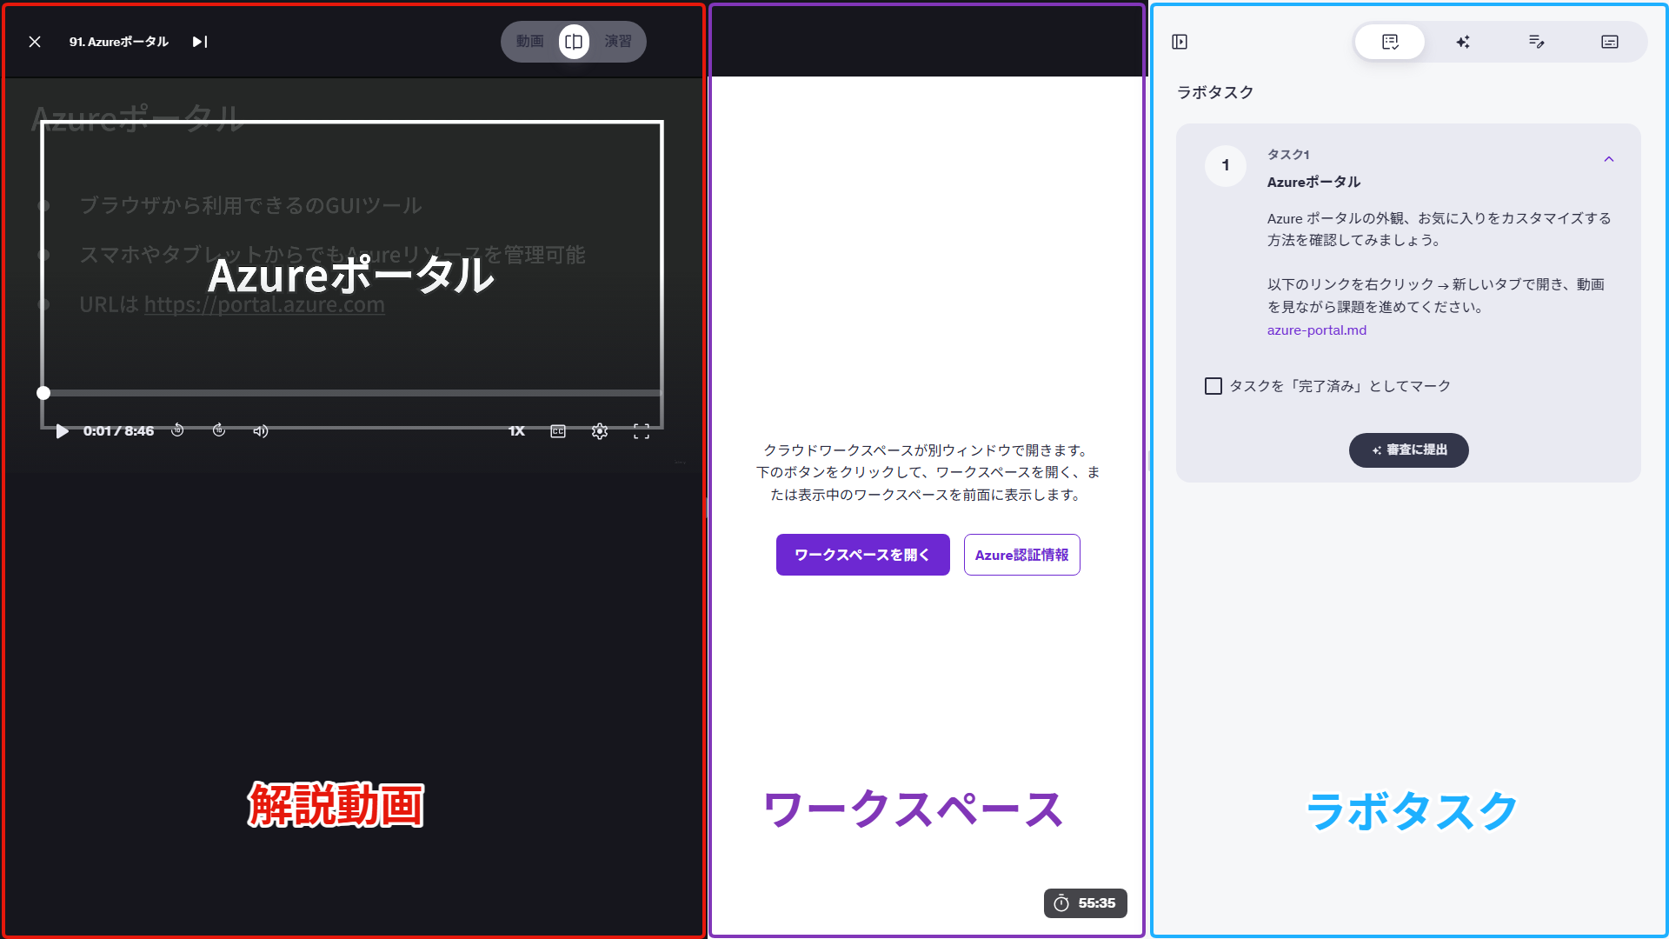Mute the video volume
The height and width of the screenshot is (939, 1669).
pyautogui.click(x=261, y=431)
